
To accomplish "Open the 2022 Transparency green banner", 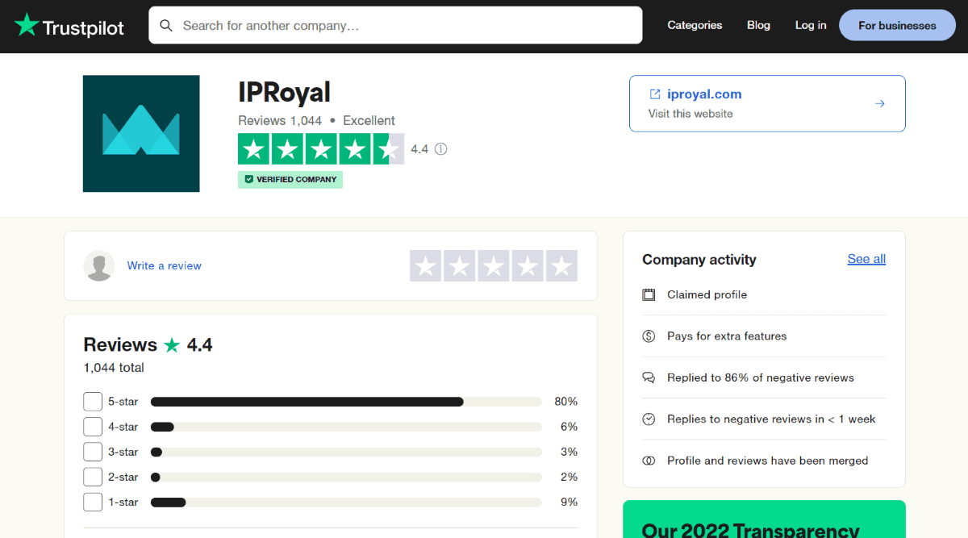I will click(764, 519).
